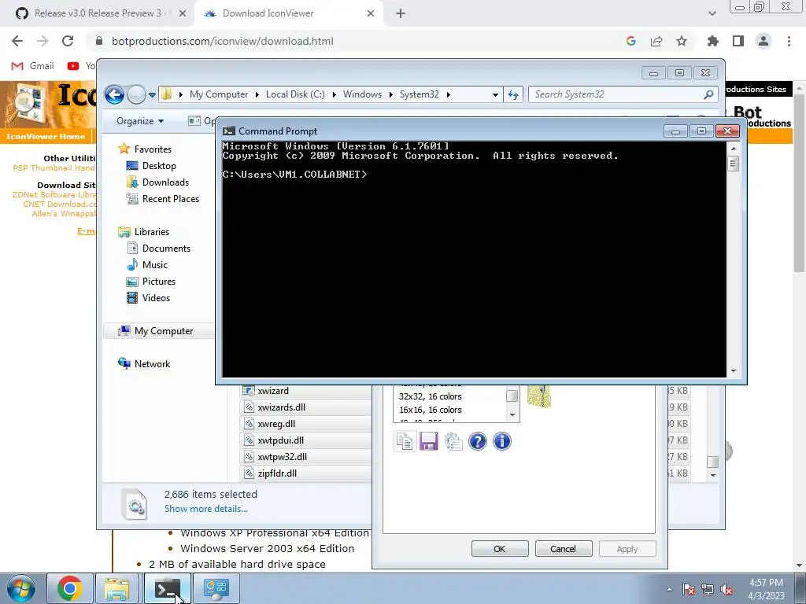Expand arrow after Windows breadcrumb
Image resolution: width=806 pixels, height=604 pixels.
point(390,94)
